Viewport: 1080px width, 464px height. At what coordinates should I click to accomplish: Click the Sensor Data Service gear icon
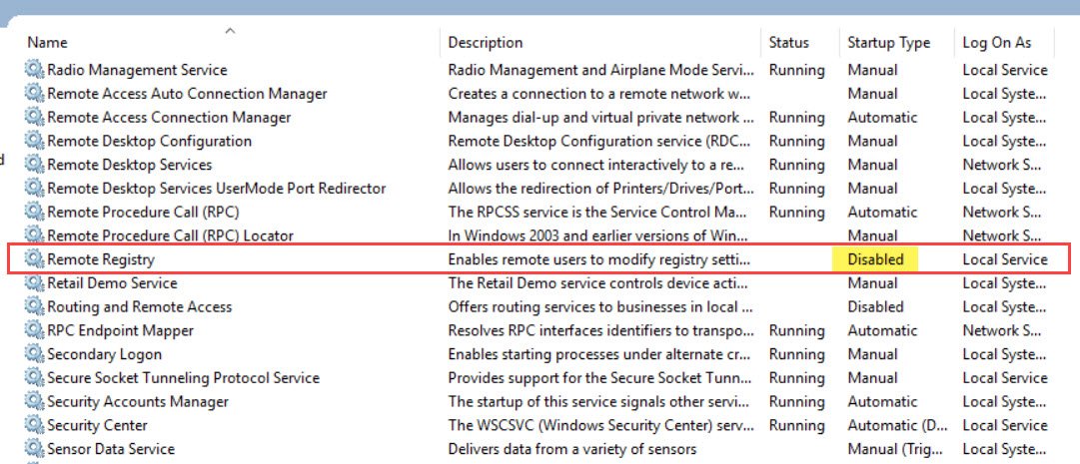tap(34, 449)
